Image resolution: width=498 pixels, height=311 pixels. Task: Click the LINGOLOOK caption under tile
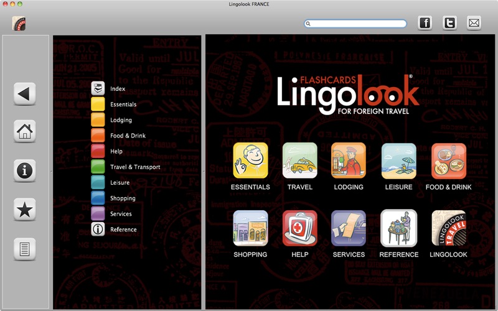coord(448,254)
